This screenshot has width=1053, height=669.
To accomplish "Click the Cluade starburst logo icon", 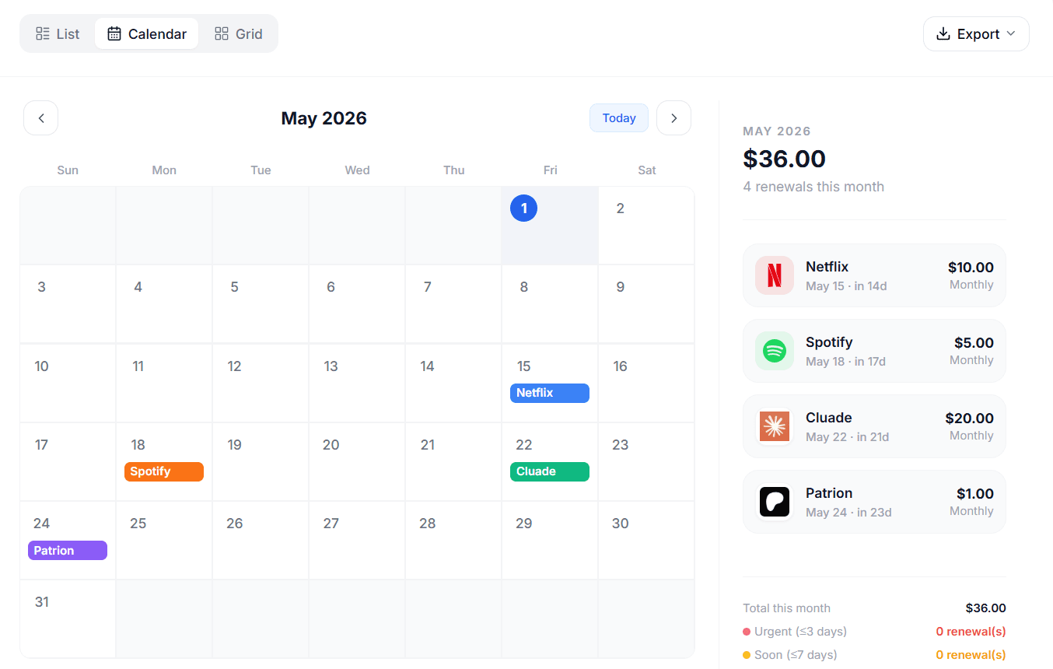I will 775,426.
